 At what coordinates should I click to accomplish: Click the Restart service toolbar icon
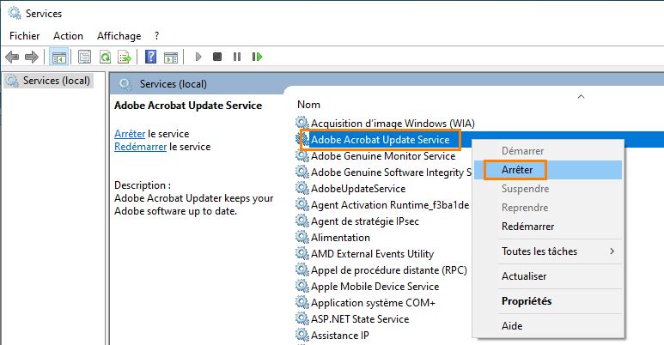click(x=257, y=57)
